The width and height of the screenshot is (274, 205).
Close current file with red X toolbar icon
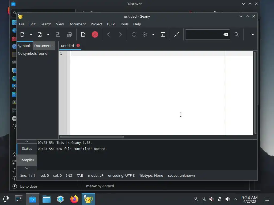(95, 34)
